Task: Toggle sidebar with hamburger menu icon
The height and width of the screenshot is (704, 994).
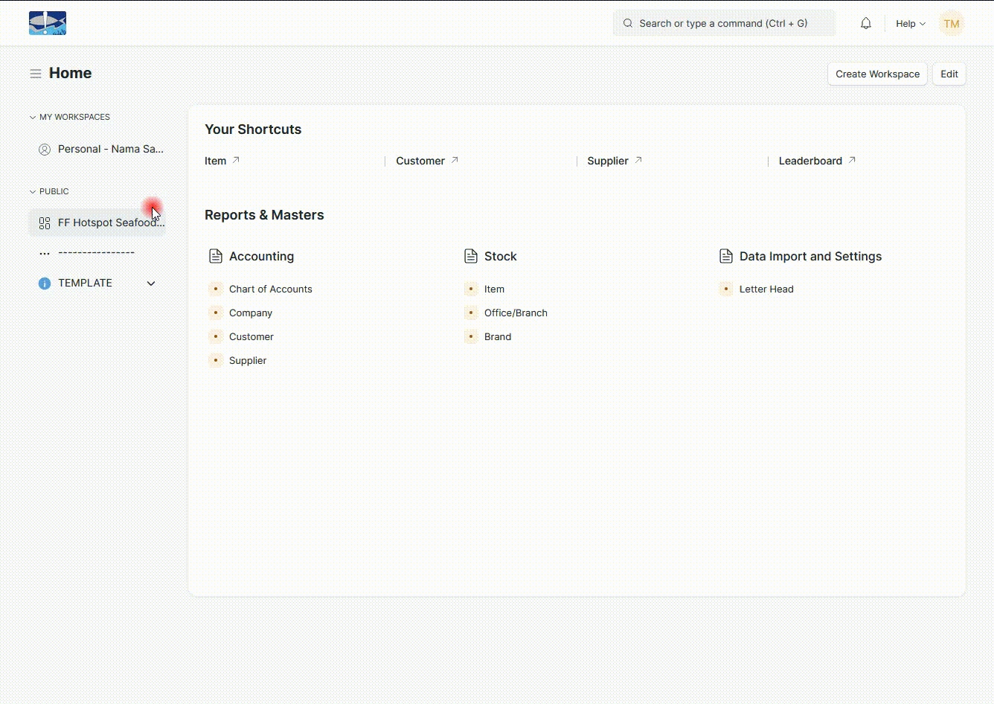Action: 35,74
